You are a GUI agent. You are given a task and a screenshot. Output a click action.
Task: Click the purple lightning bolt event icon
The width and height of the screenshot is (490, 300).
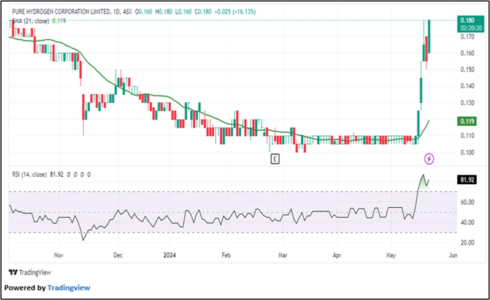click(x=429, y=159)
